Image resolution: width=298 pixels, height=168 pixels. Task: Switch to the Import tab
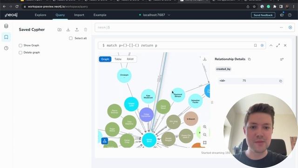pos(79,15)
